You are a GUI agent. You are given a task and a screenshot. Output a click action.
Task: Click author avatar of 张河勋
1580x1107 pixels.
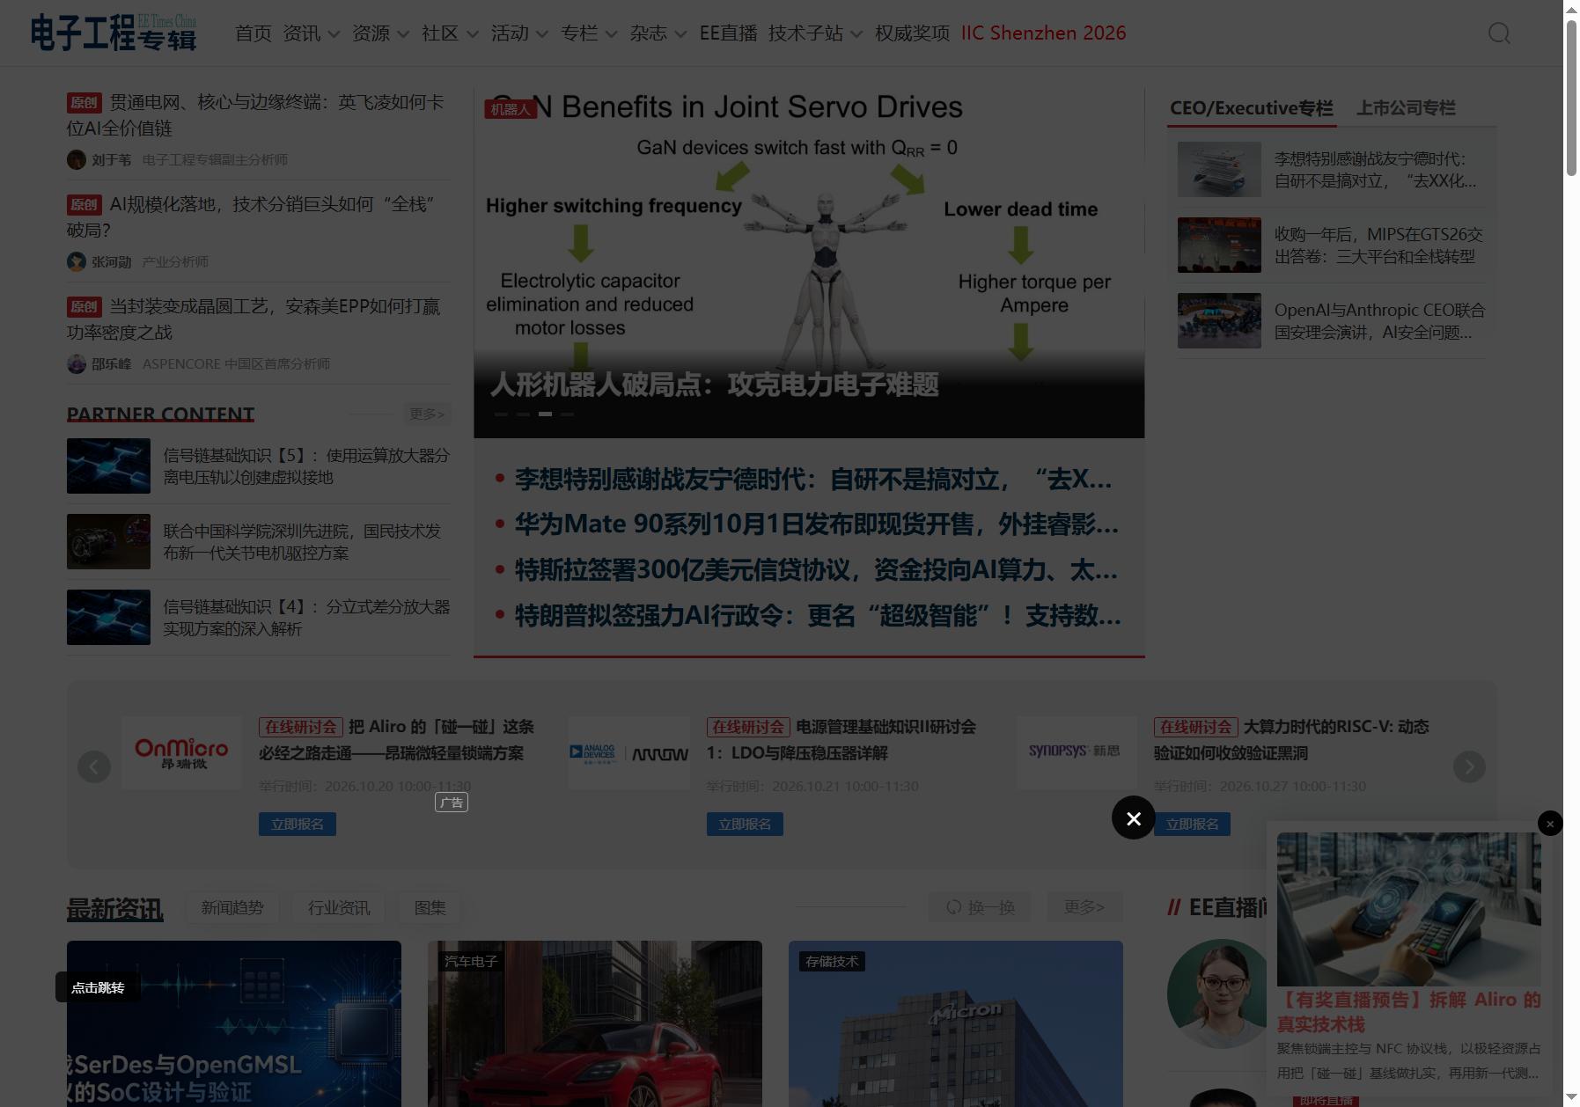[x=77, y=261]
